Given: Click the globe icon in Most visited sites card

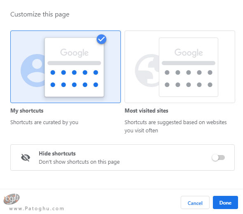Looking at the screenshot, I should coord(147,71).
